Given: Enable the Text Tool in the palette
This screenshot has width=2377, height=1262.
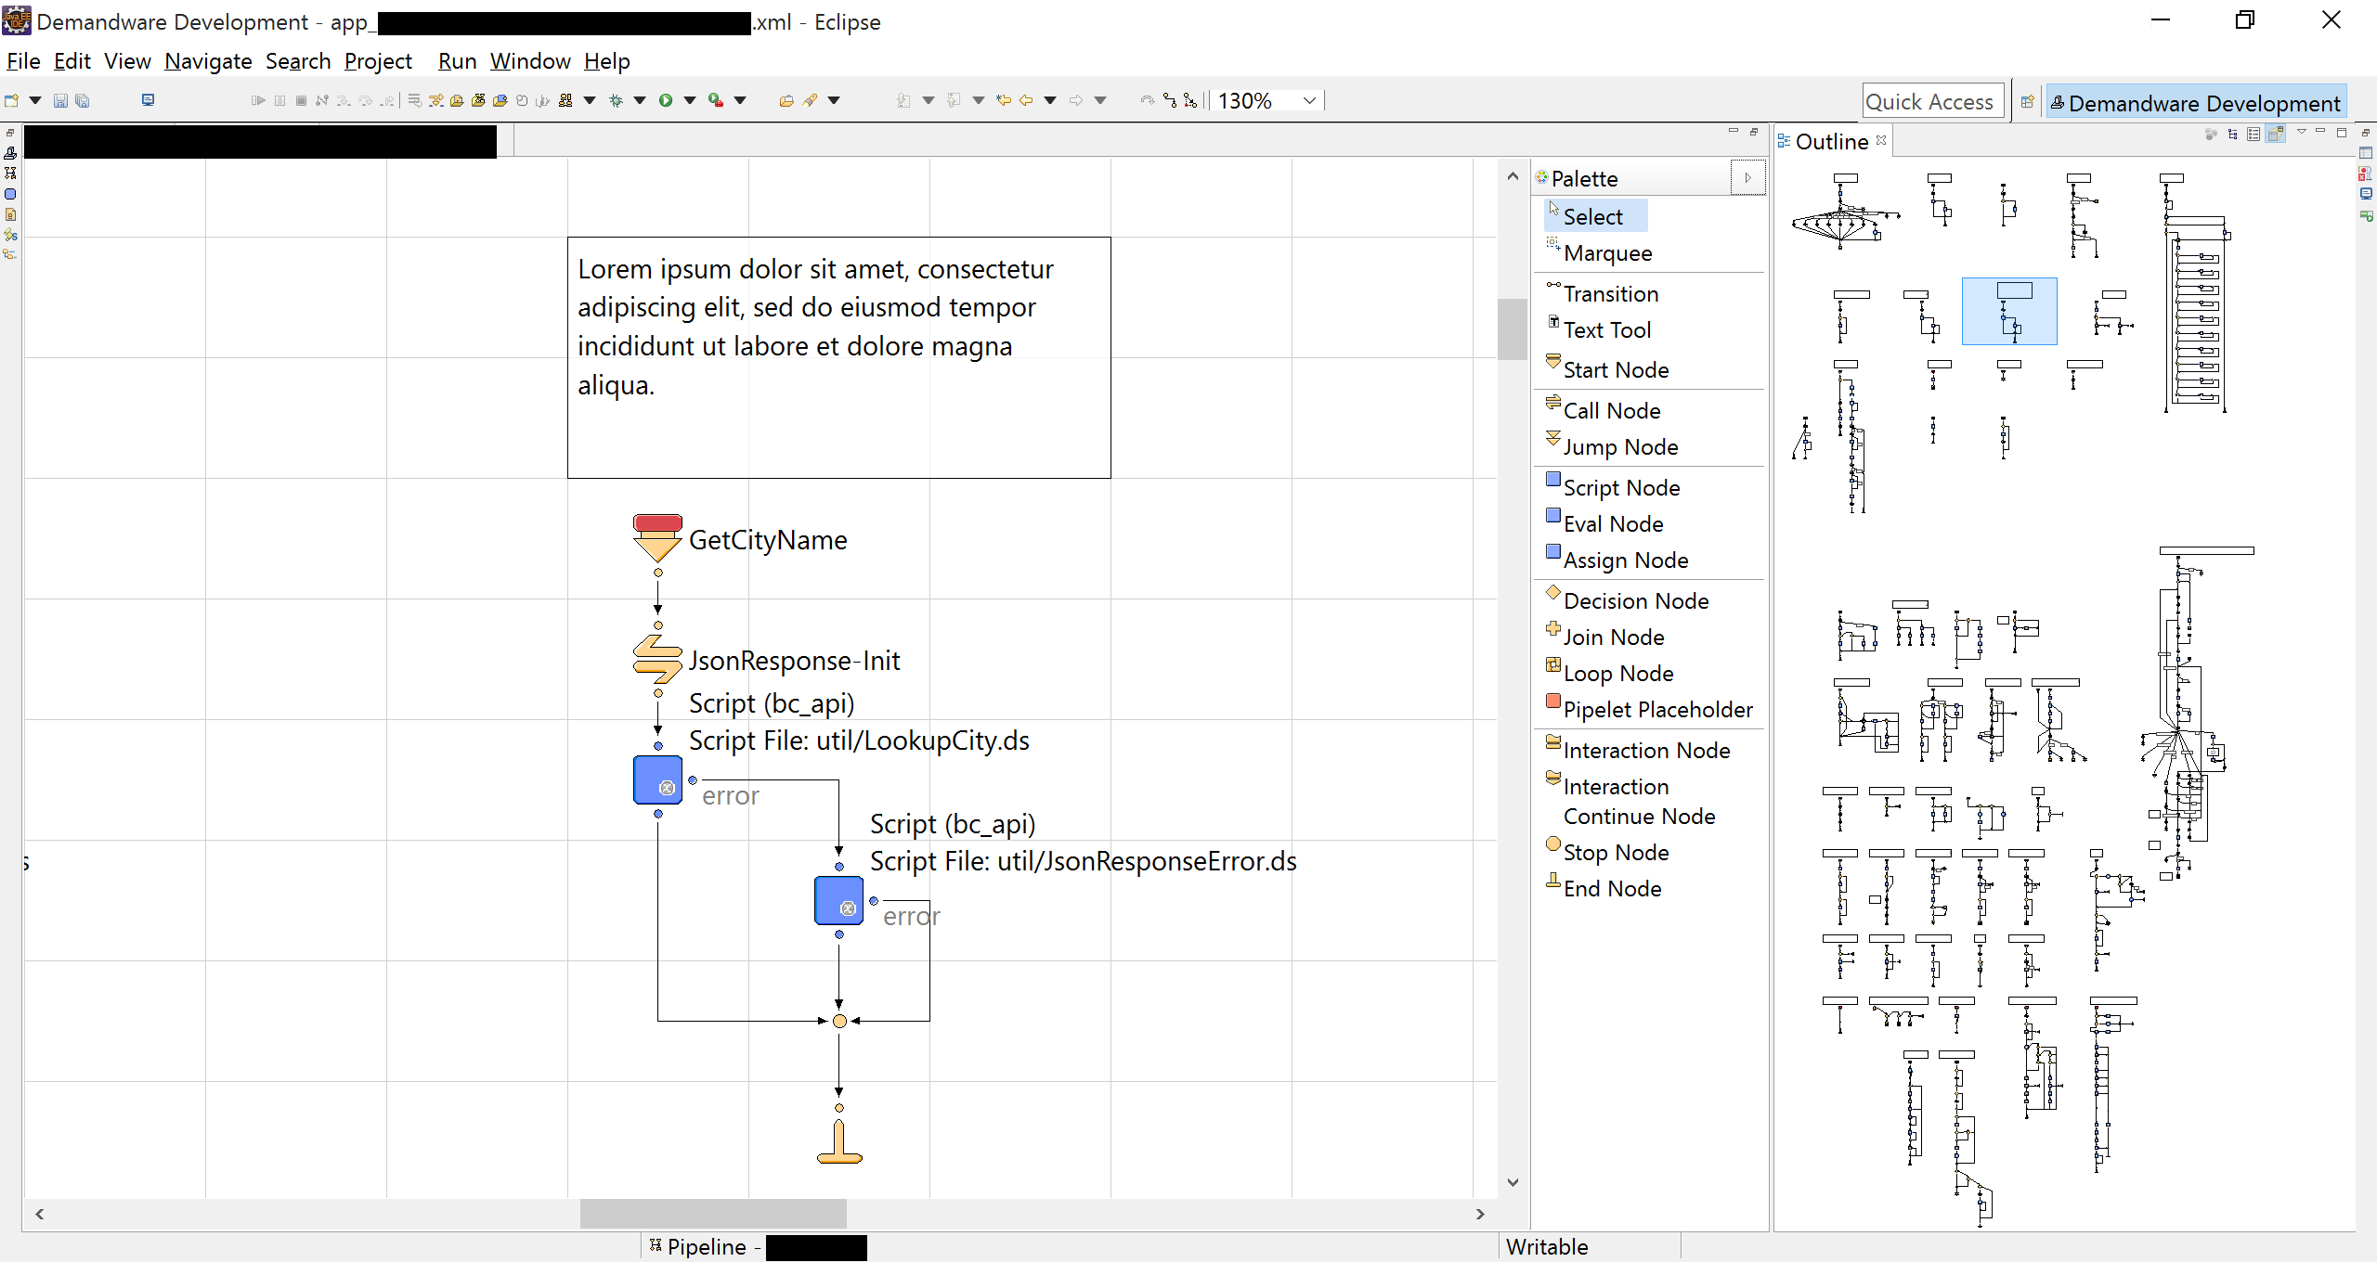Looking at the screenshot, I should pyautogui.click(x=1607, y=329).
